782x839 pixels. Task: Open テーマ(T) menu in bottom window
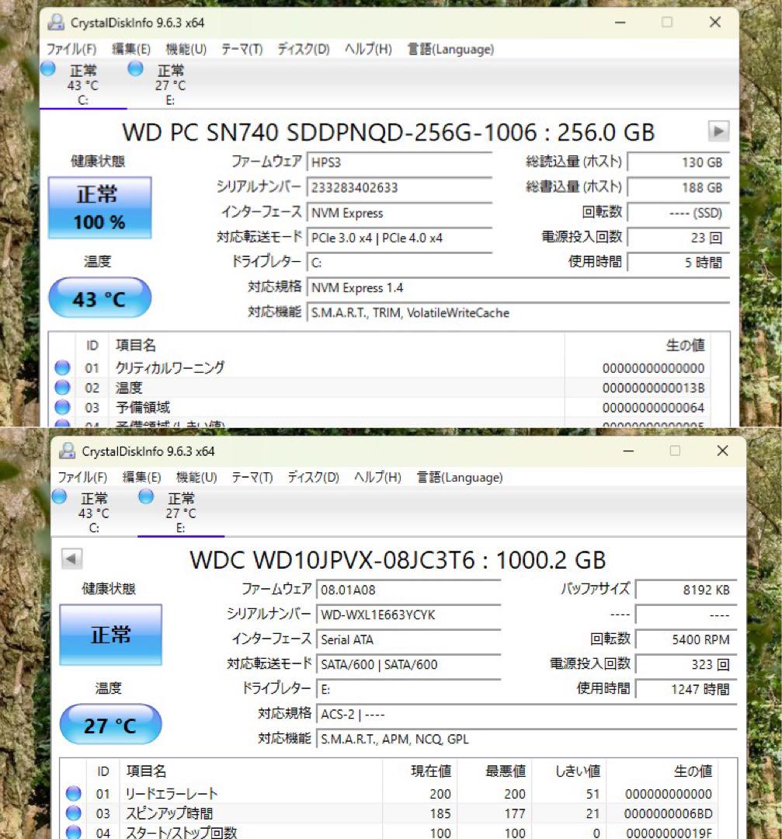[x=252, y=477]
